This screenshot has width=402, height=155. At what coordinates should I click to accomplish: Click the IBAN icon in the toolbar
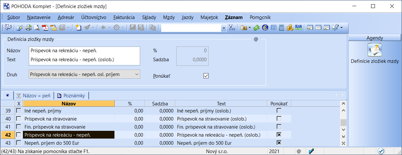point(298,28)
